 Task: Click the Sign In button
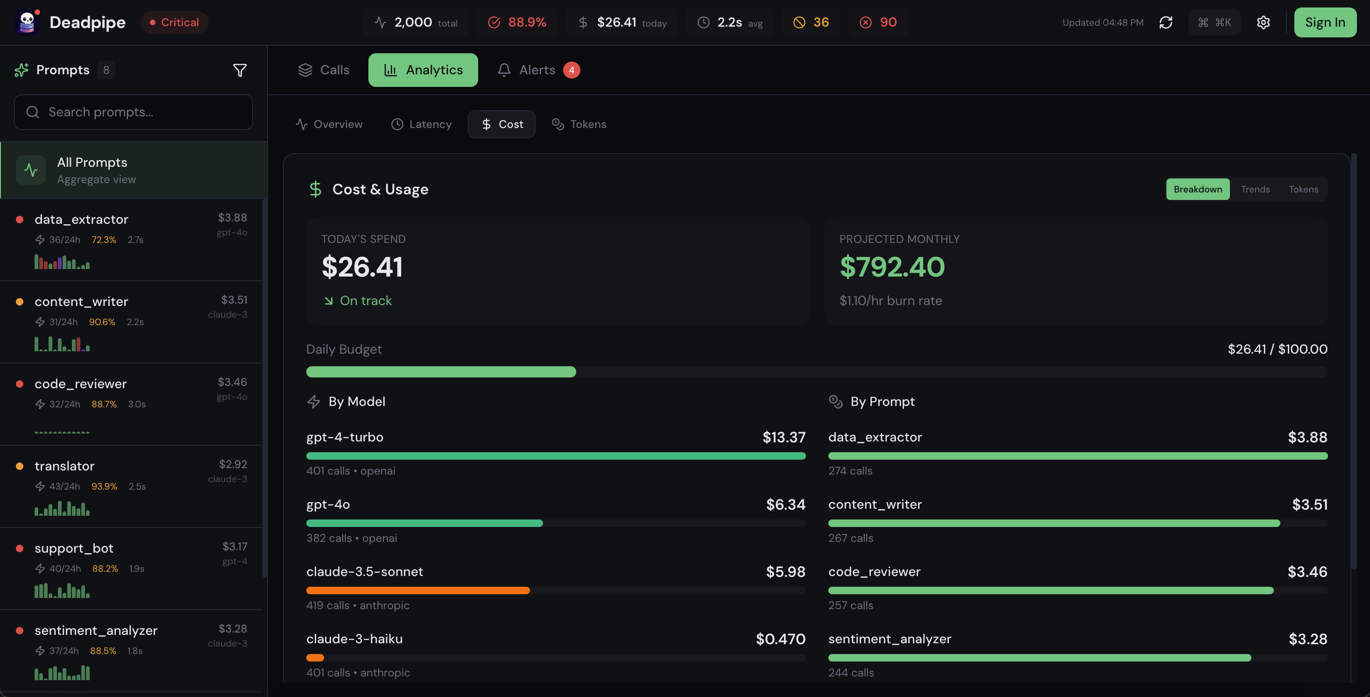tap(1325, 22)
